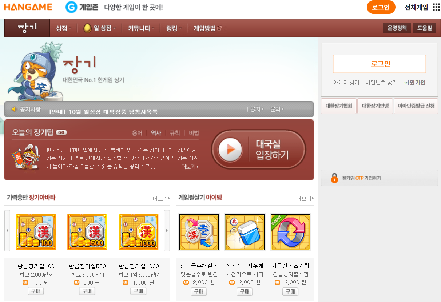Select the 역사 tip tab
Image resolution: width=441 pixels, height=302 pixels.
[x=156, y=133]
